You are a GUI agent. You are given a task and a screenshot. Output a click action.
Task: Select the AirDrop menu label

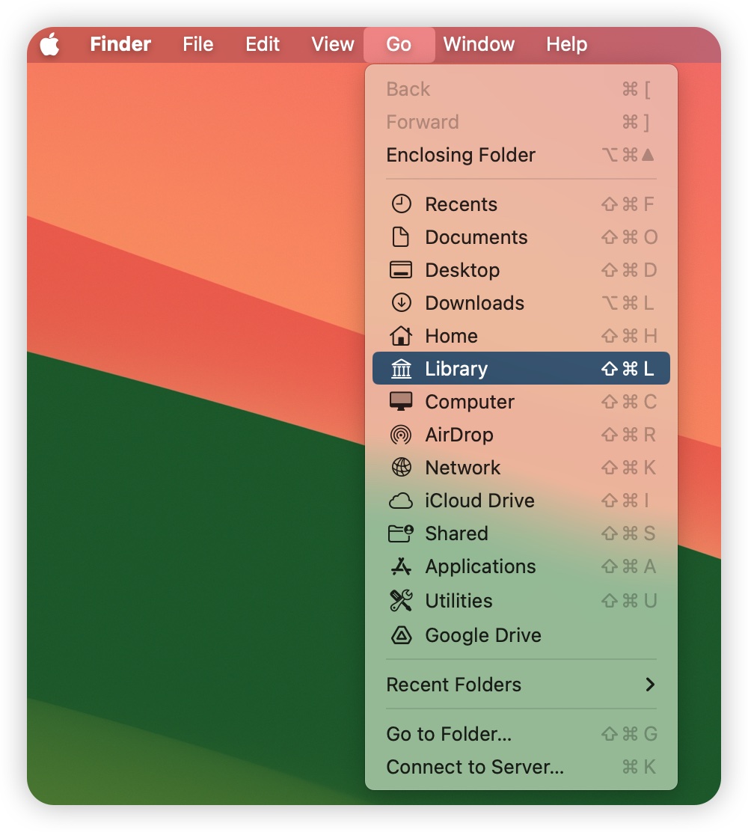click(459, 435)
